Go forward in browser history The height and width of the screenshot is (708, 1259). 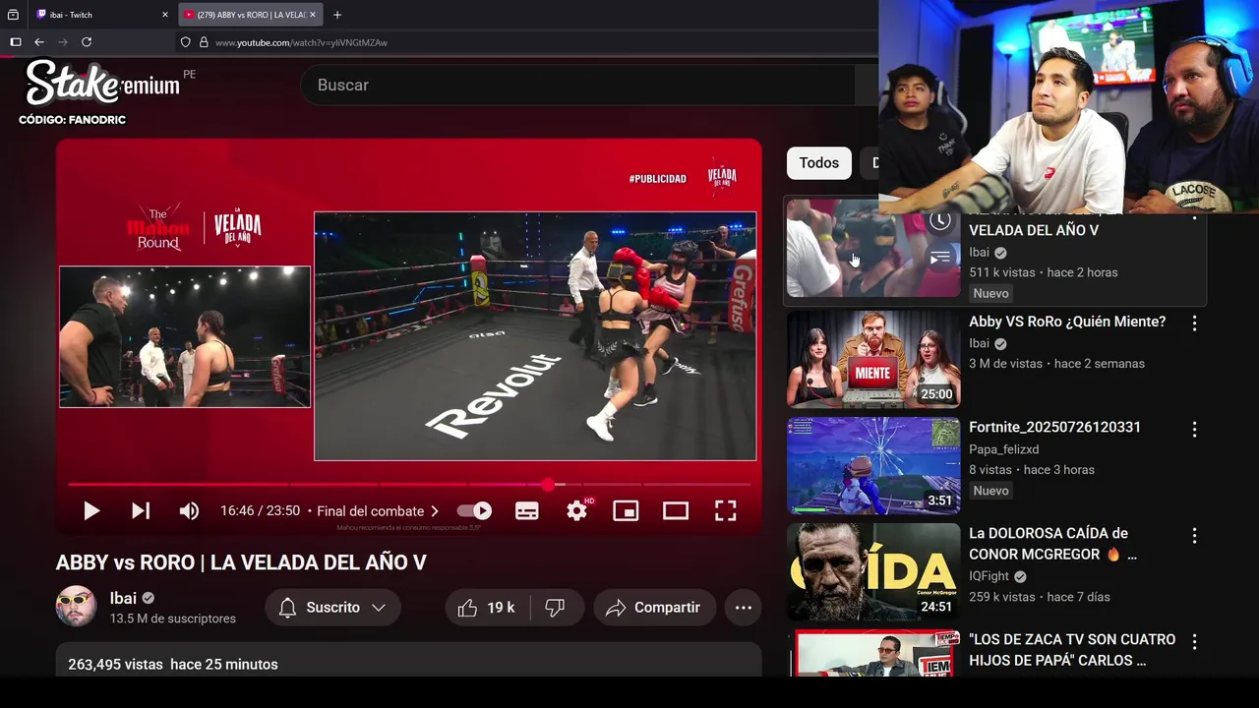coord(63,42)
